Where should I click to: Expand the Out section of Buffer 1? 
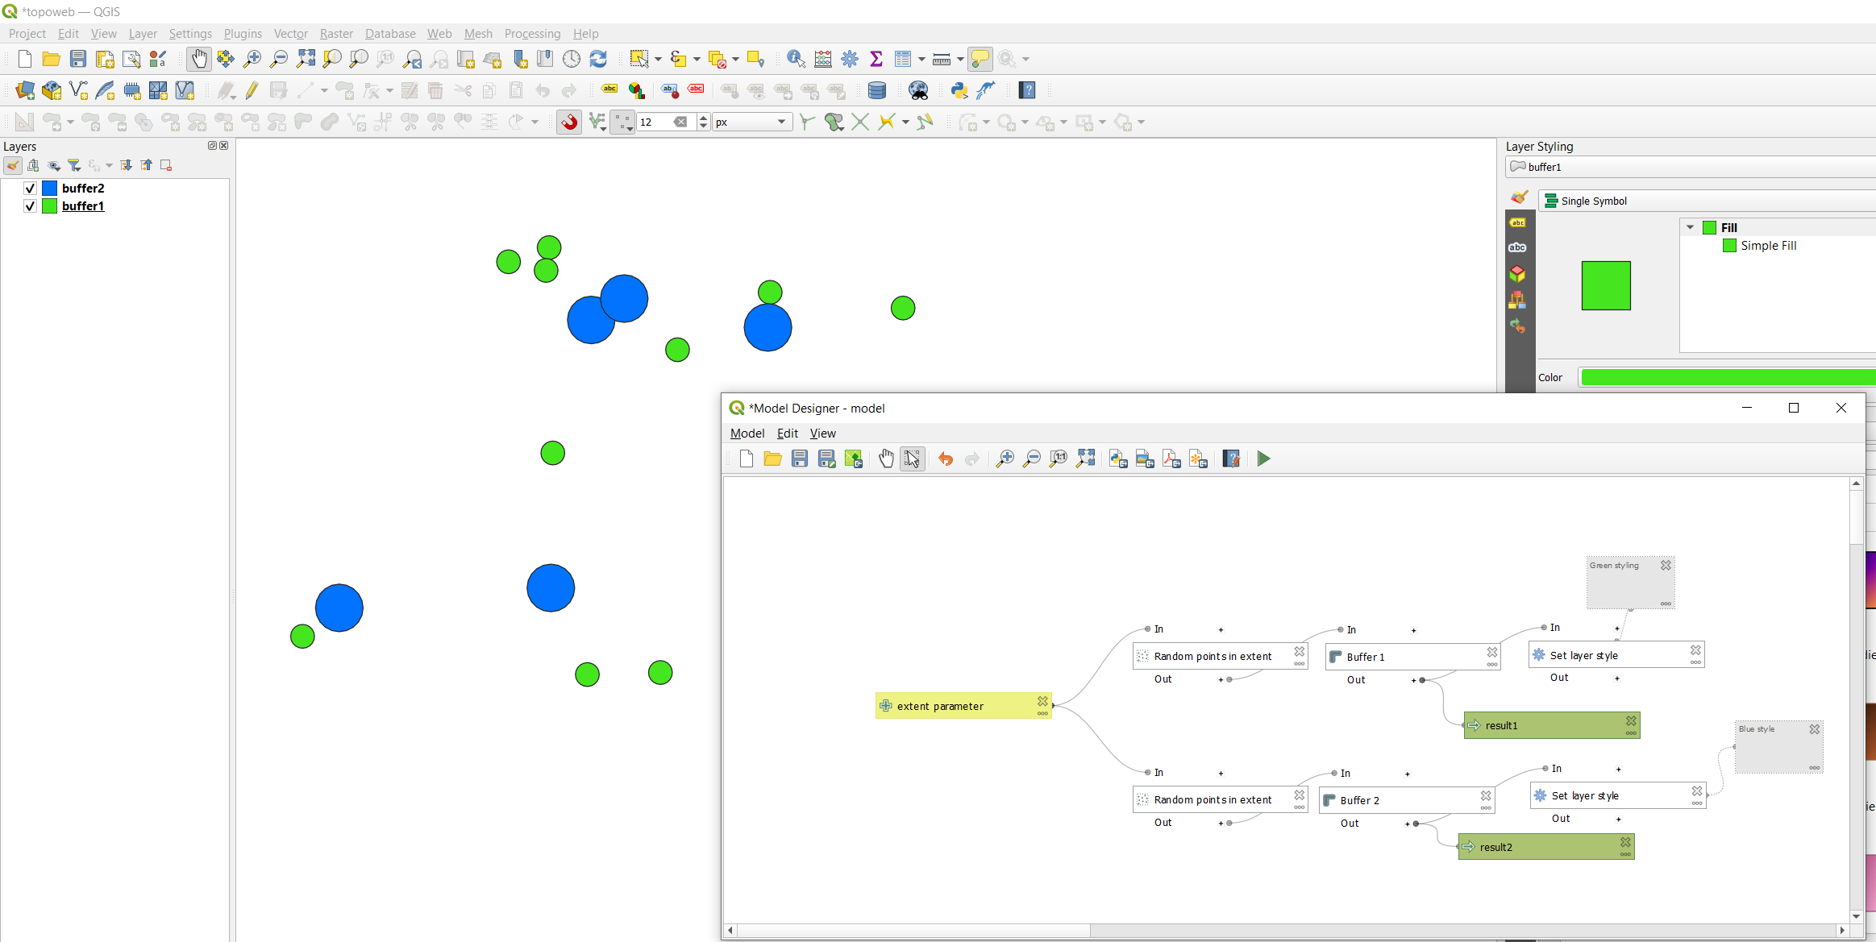1414,680
